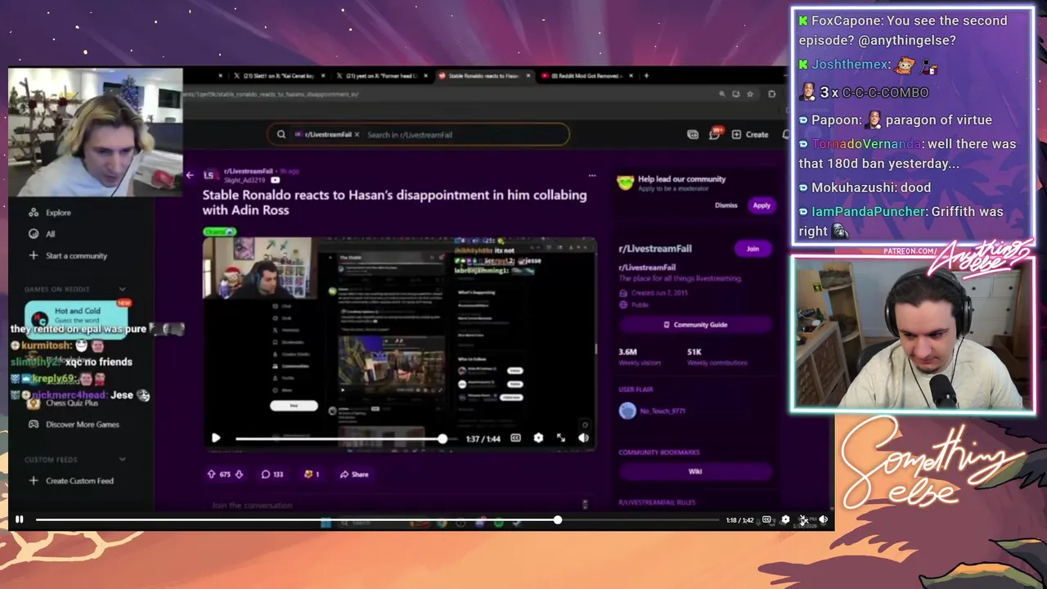Switch to Reddit Mod Got Removed tab
This screenshot has height=589, width=1047.
586,75
